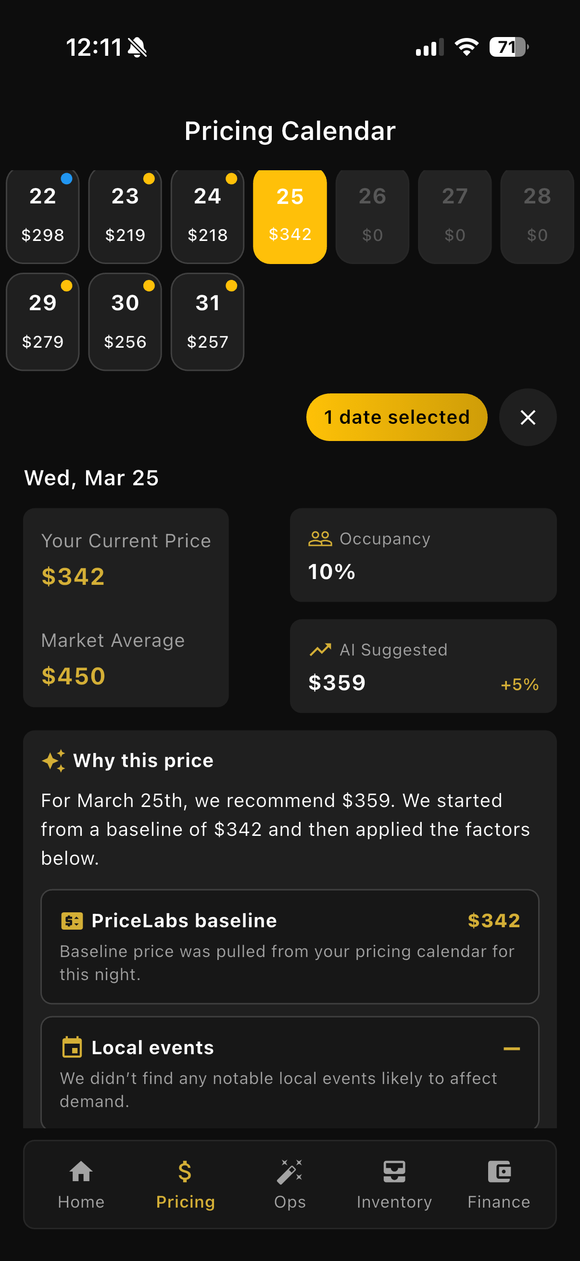Tap the AI Suggested trend arrow icon
The height and width of the screenshot is (1261, 580).
click(x=320, y=650)
